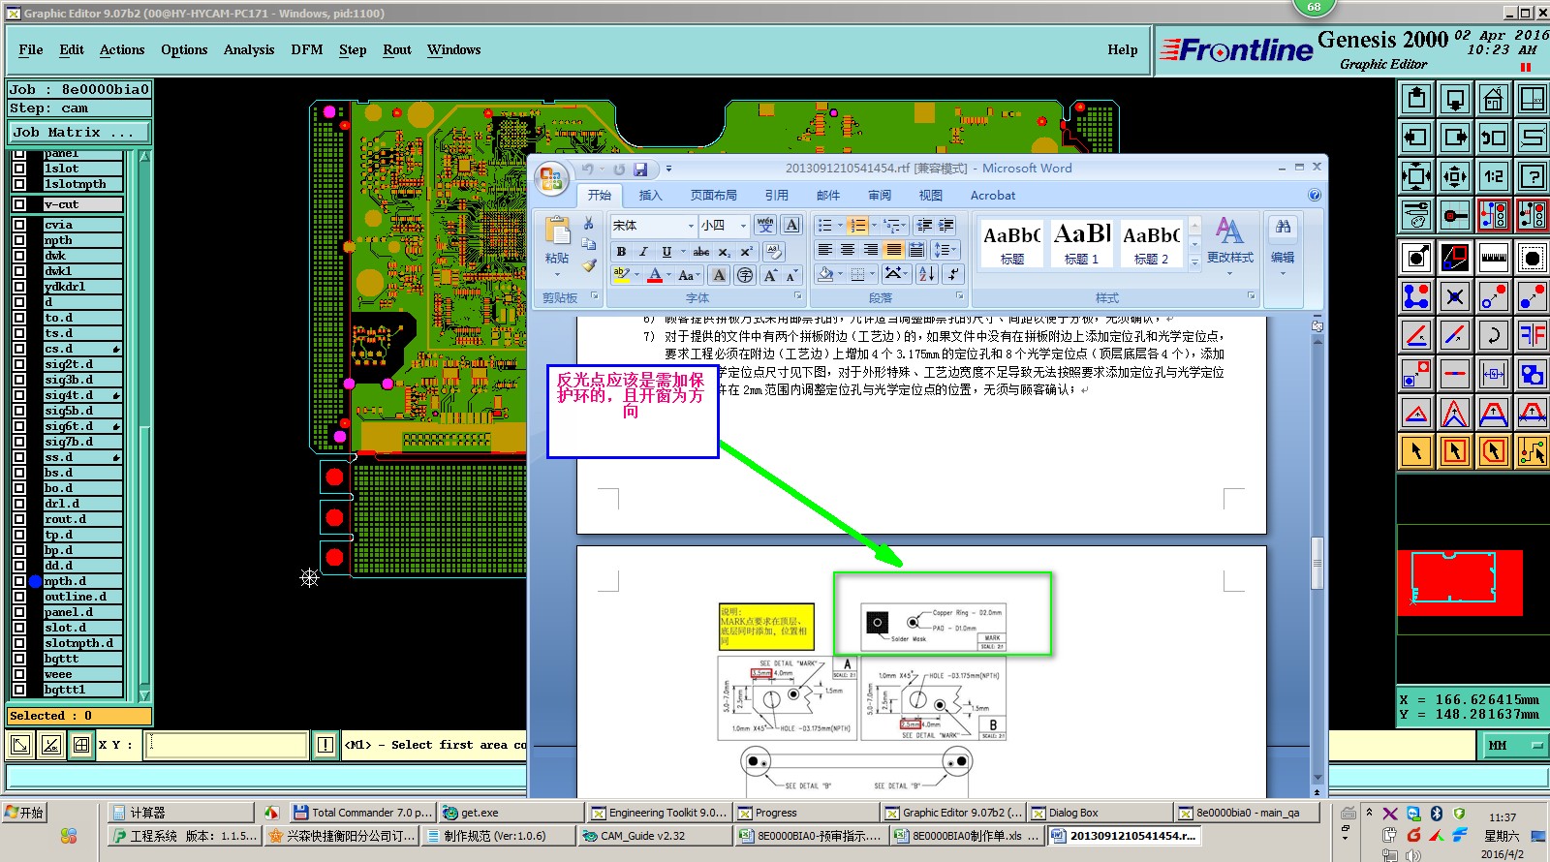This screenshot has height=862, width=1550.
Task: Open the DFM menu in Graphic Editor
Action: (307, 50)
